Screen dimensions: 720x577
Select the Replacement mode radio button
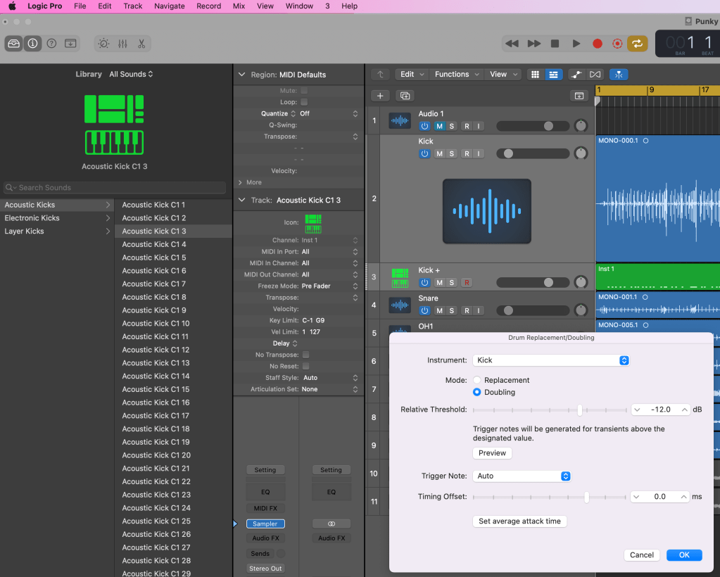pyautogui.click(x=477, y=380)
